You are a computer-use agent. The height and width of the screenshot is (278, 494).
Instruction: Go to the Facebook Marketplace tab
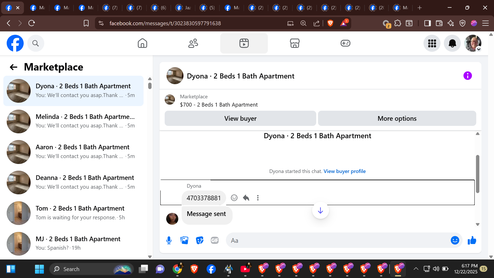coord(295,43)
